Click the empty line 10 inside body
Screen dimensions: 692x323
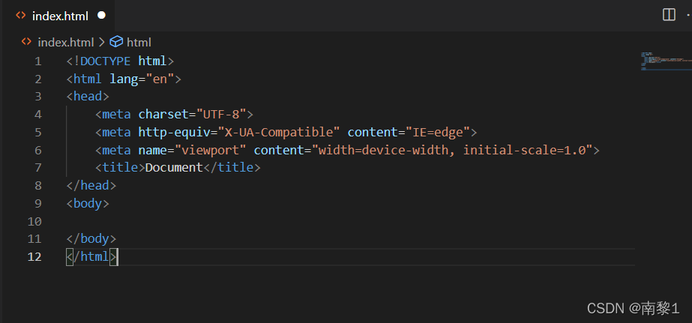coord(349,221)
